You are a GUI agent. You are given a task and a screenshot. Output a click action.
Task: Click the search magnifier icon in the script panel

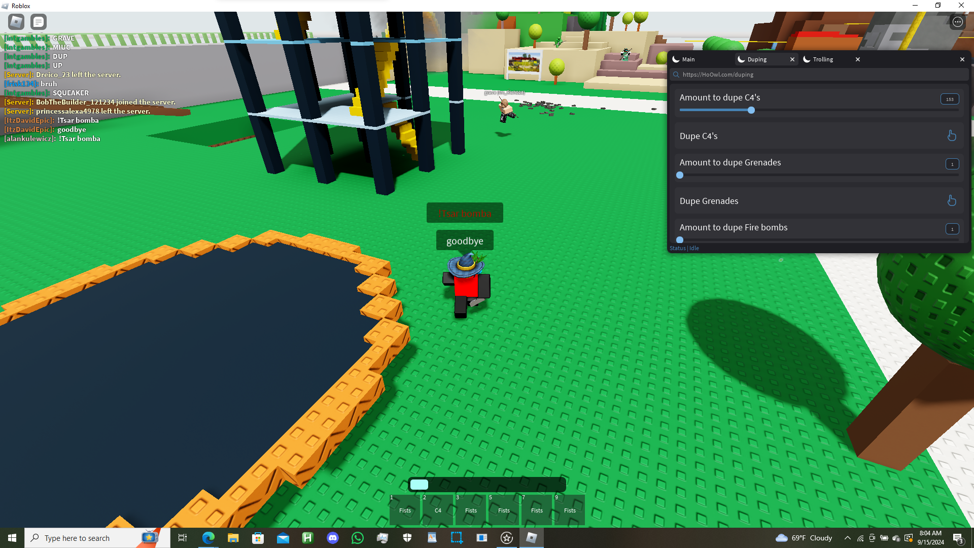676,75
